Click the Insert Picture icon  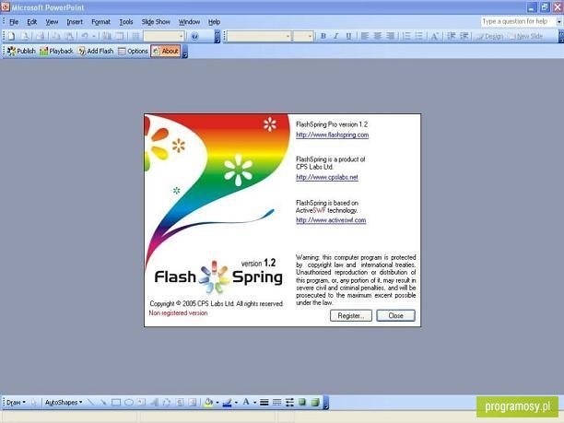click(193, 402)
